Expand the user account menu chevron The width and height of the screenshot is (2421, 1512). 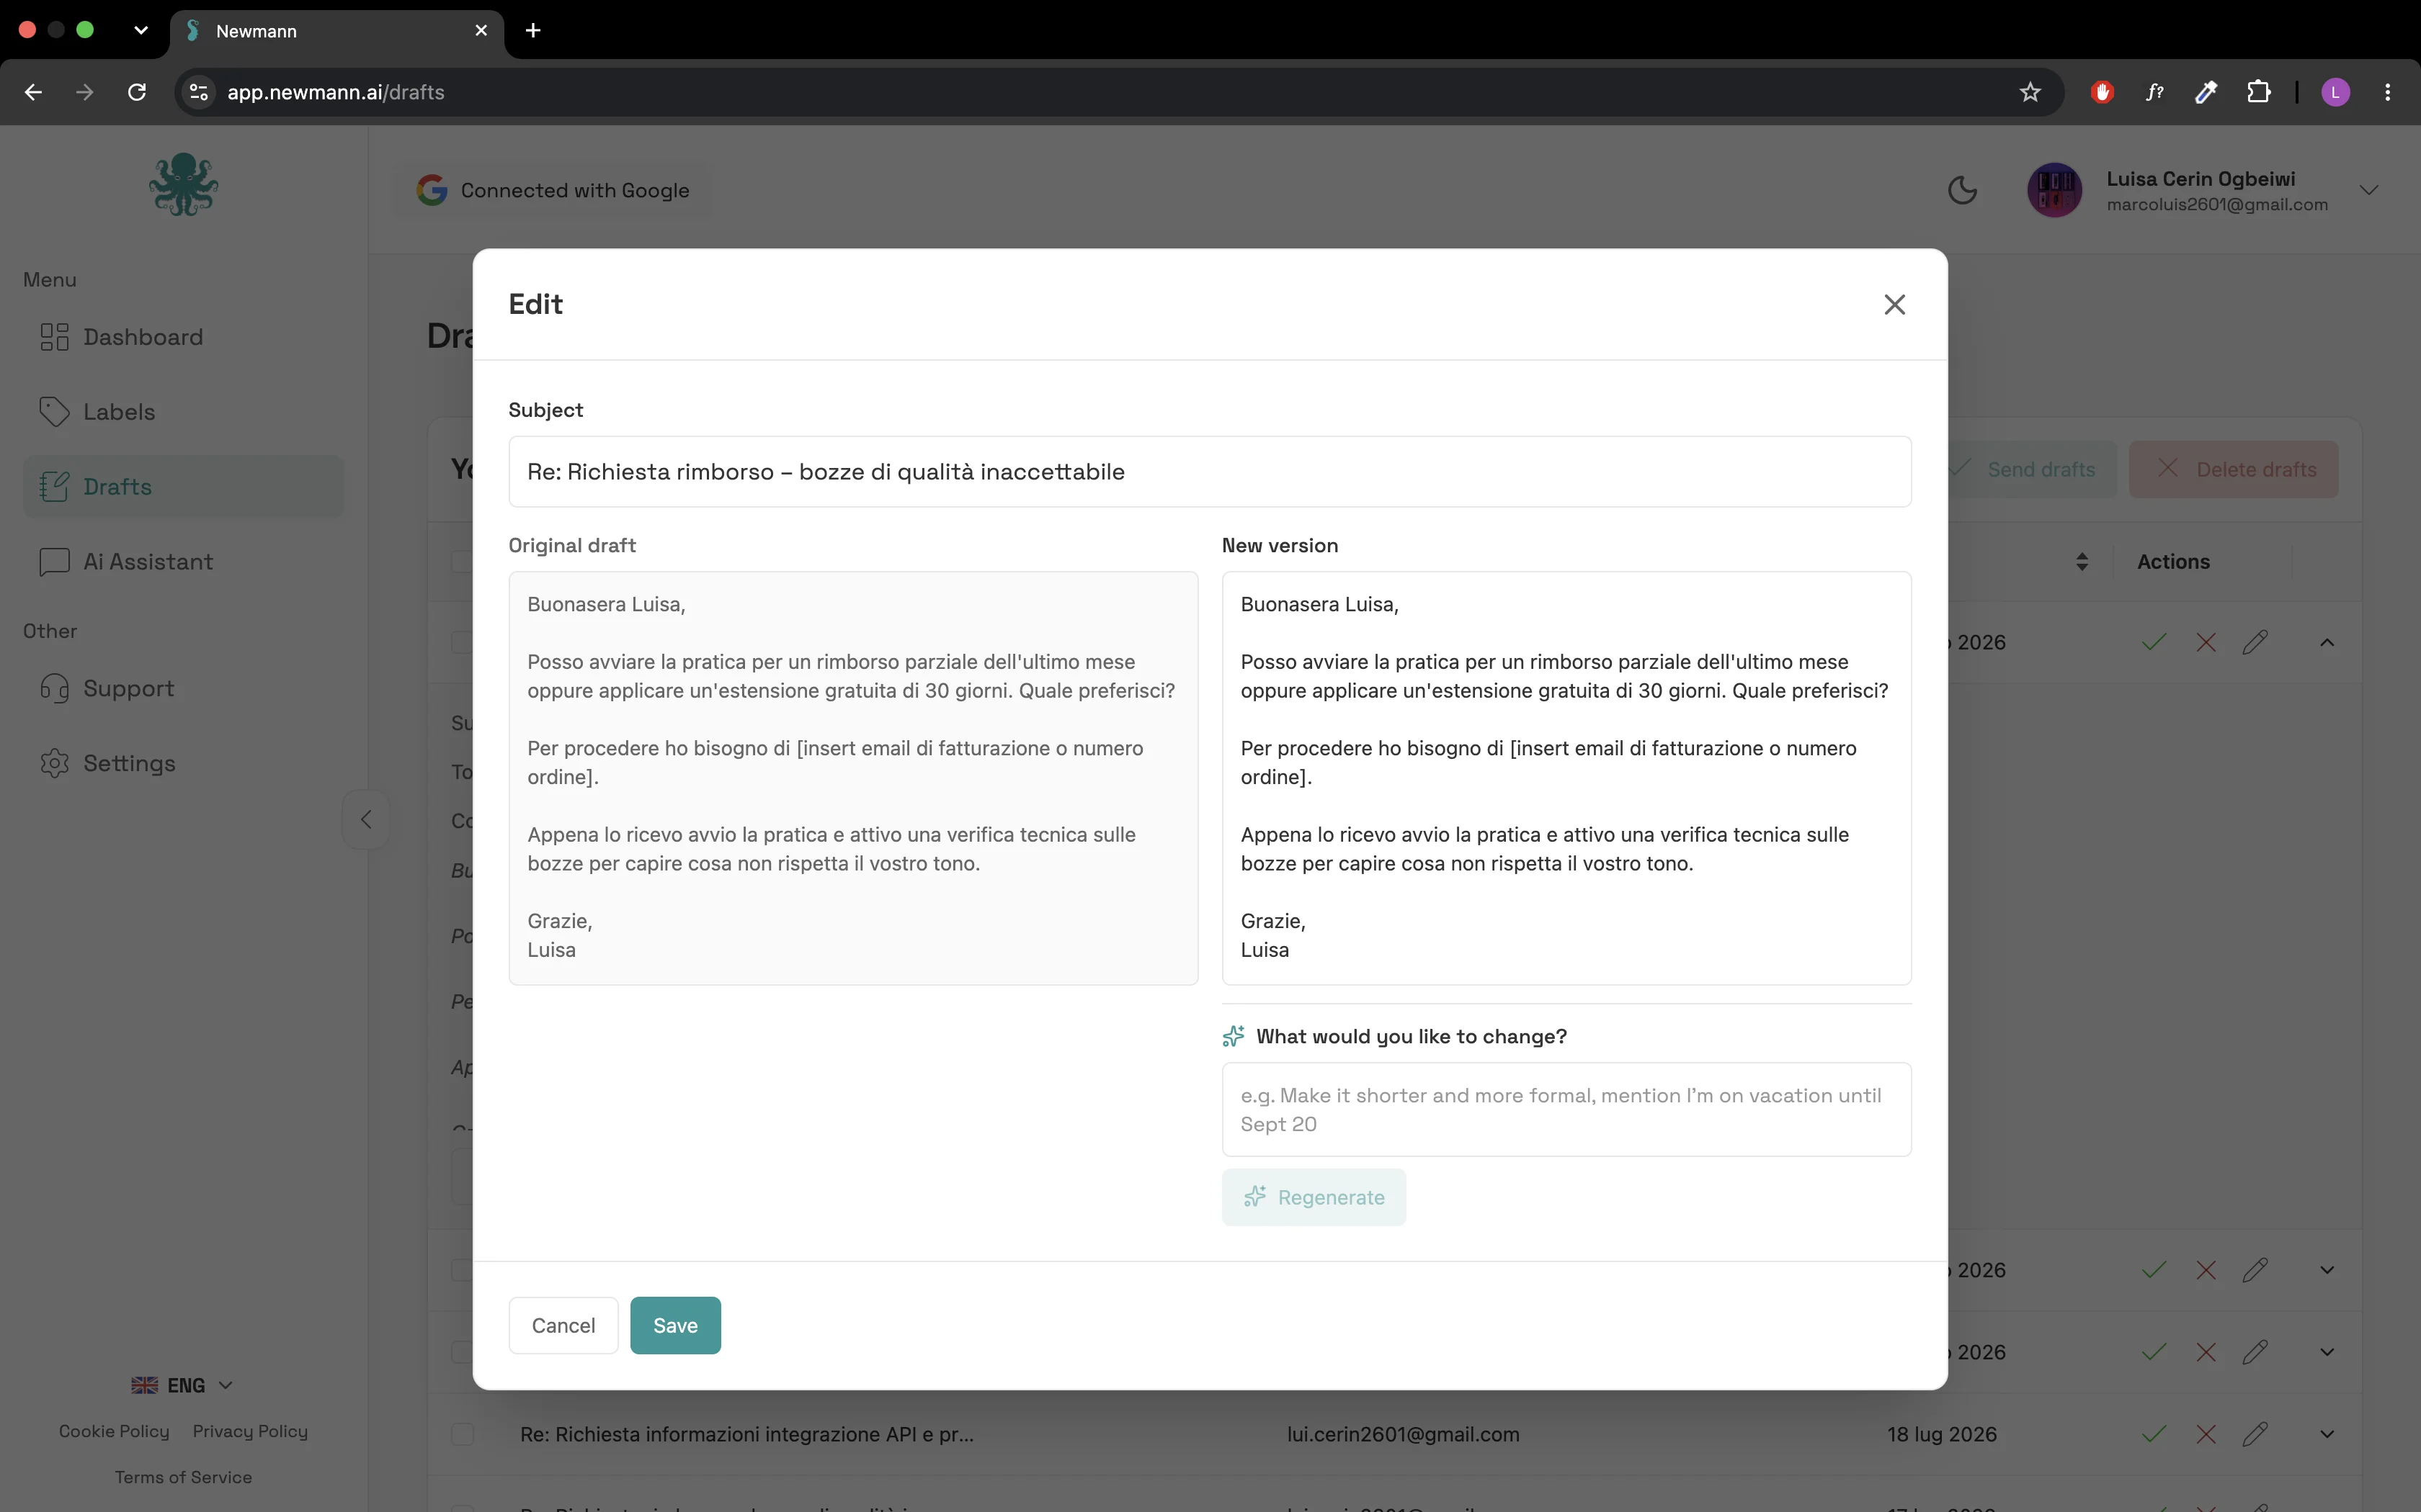[2368, 190]
